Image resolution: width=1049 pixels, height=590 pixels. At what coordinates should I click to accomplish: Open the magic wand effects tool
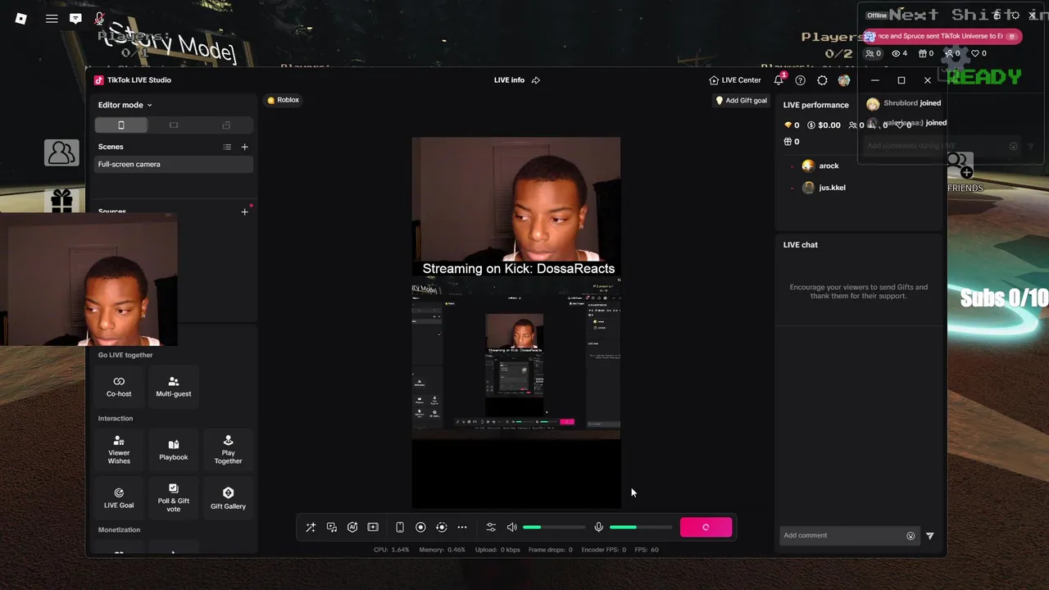pyautogui.click(x=311, y=528)
